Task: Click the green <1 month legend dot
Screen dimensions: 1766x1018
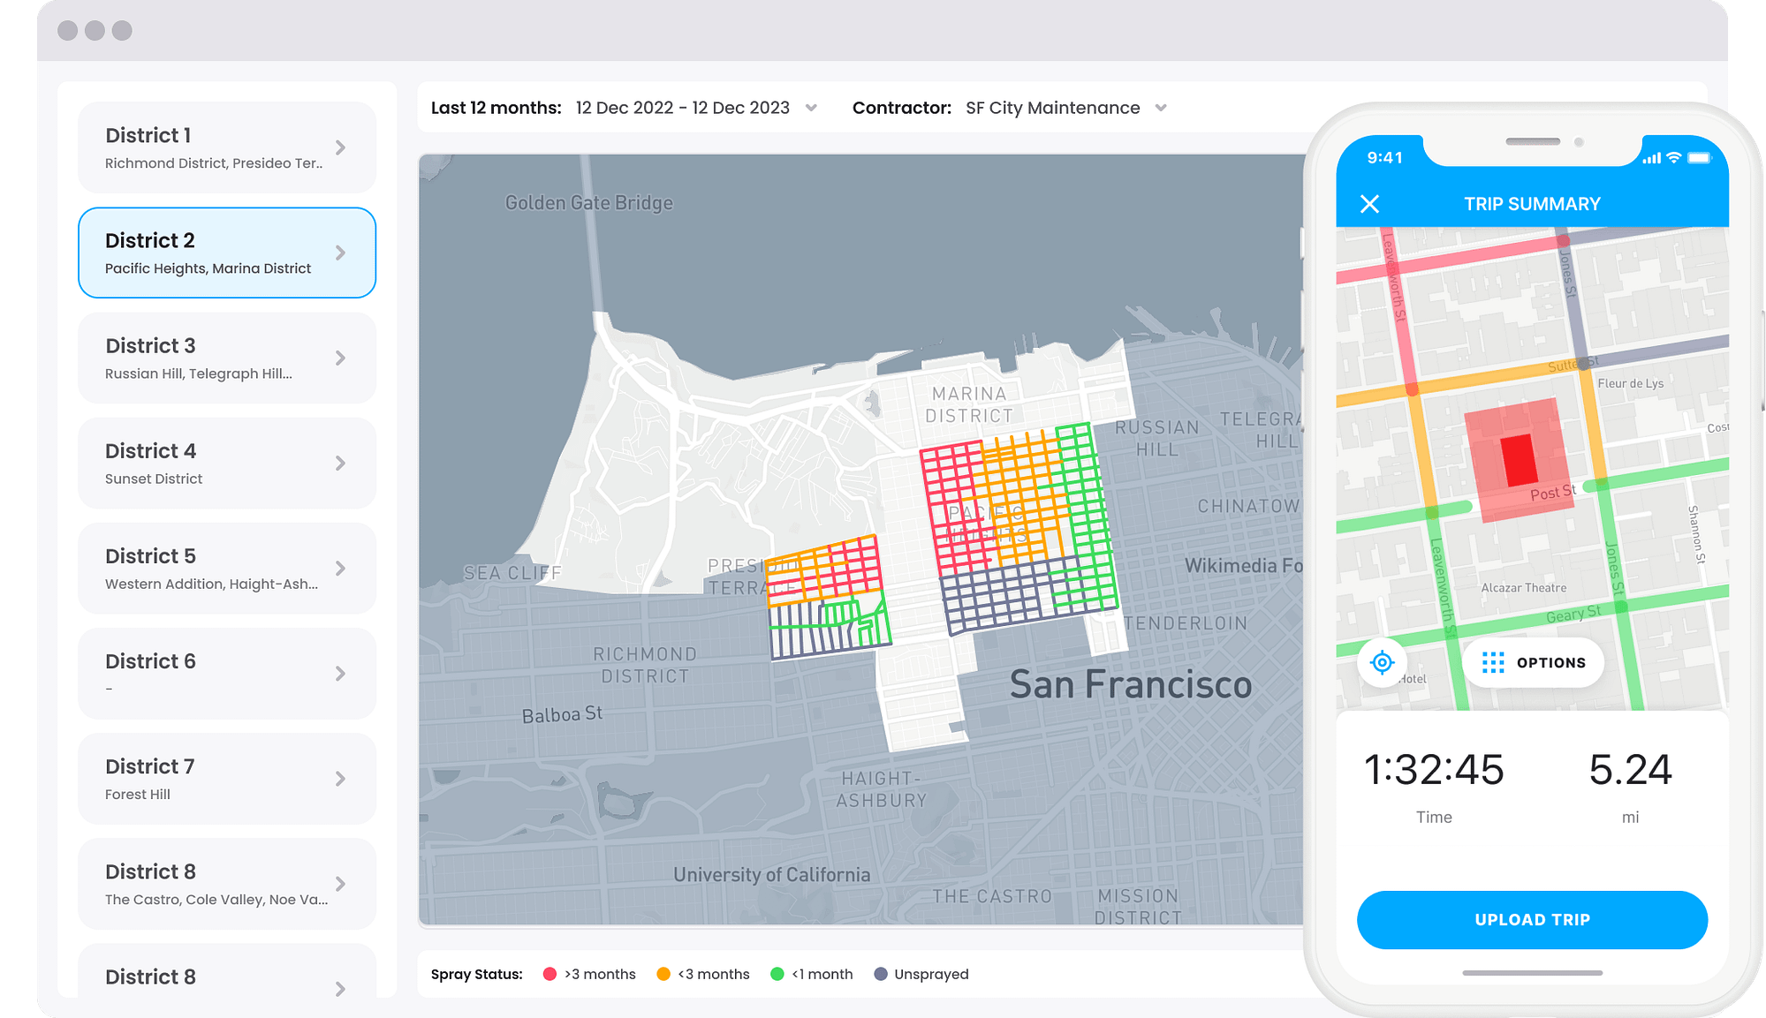Action: (x=777, y=974)
